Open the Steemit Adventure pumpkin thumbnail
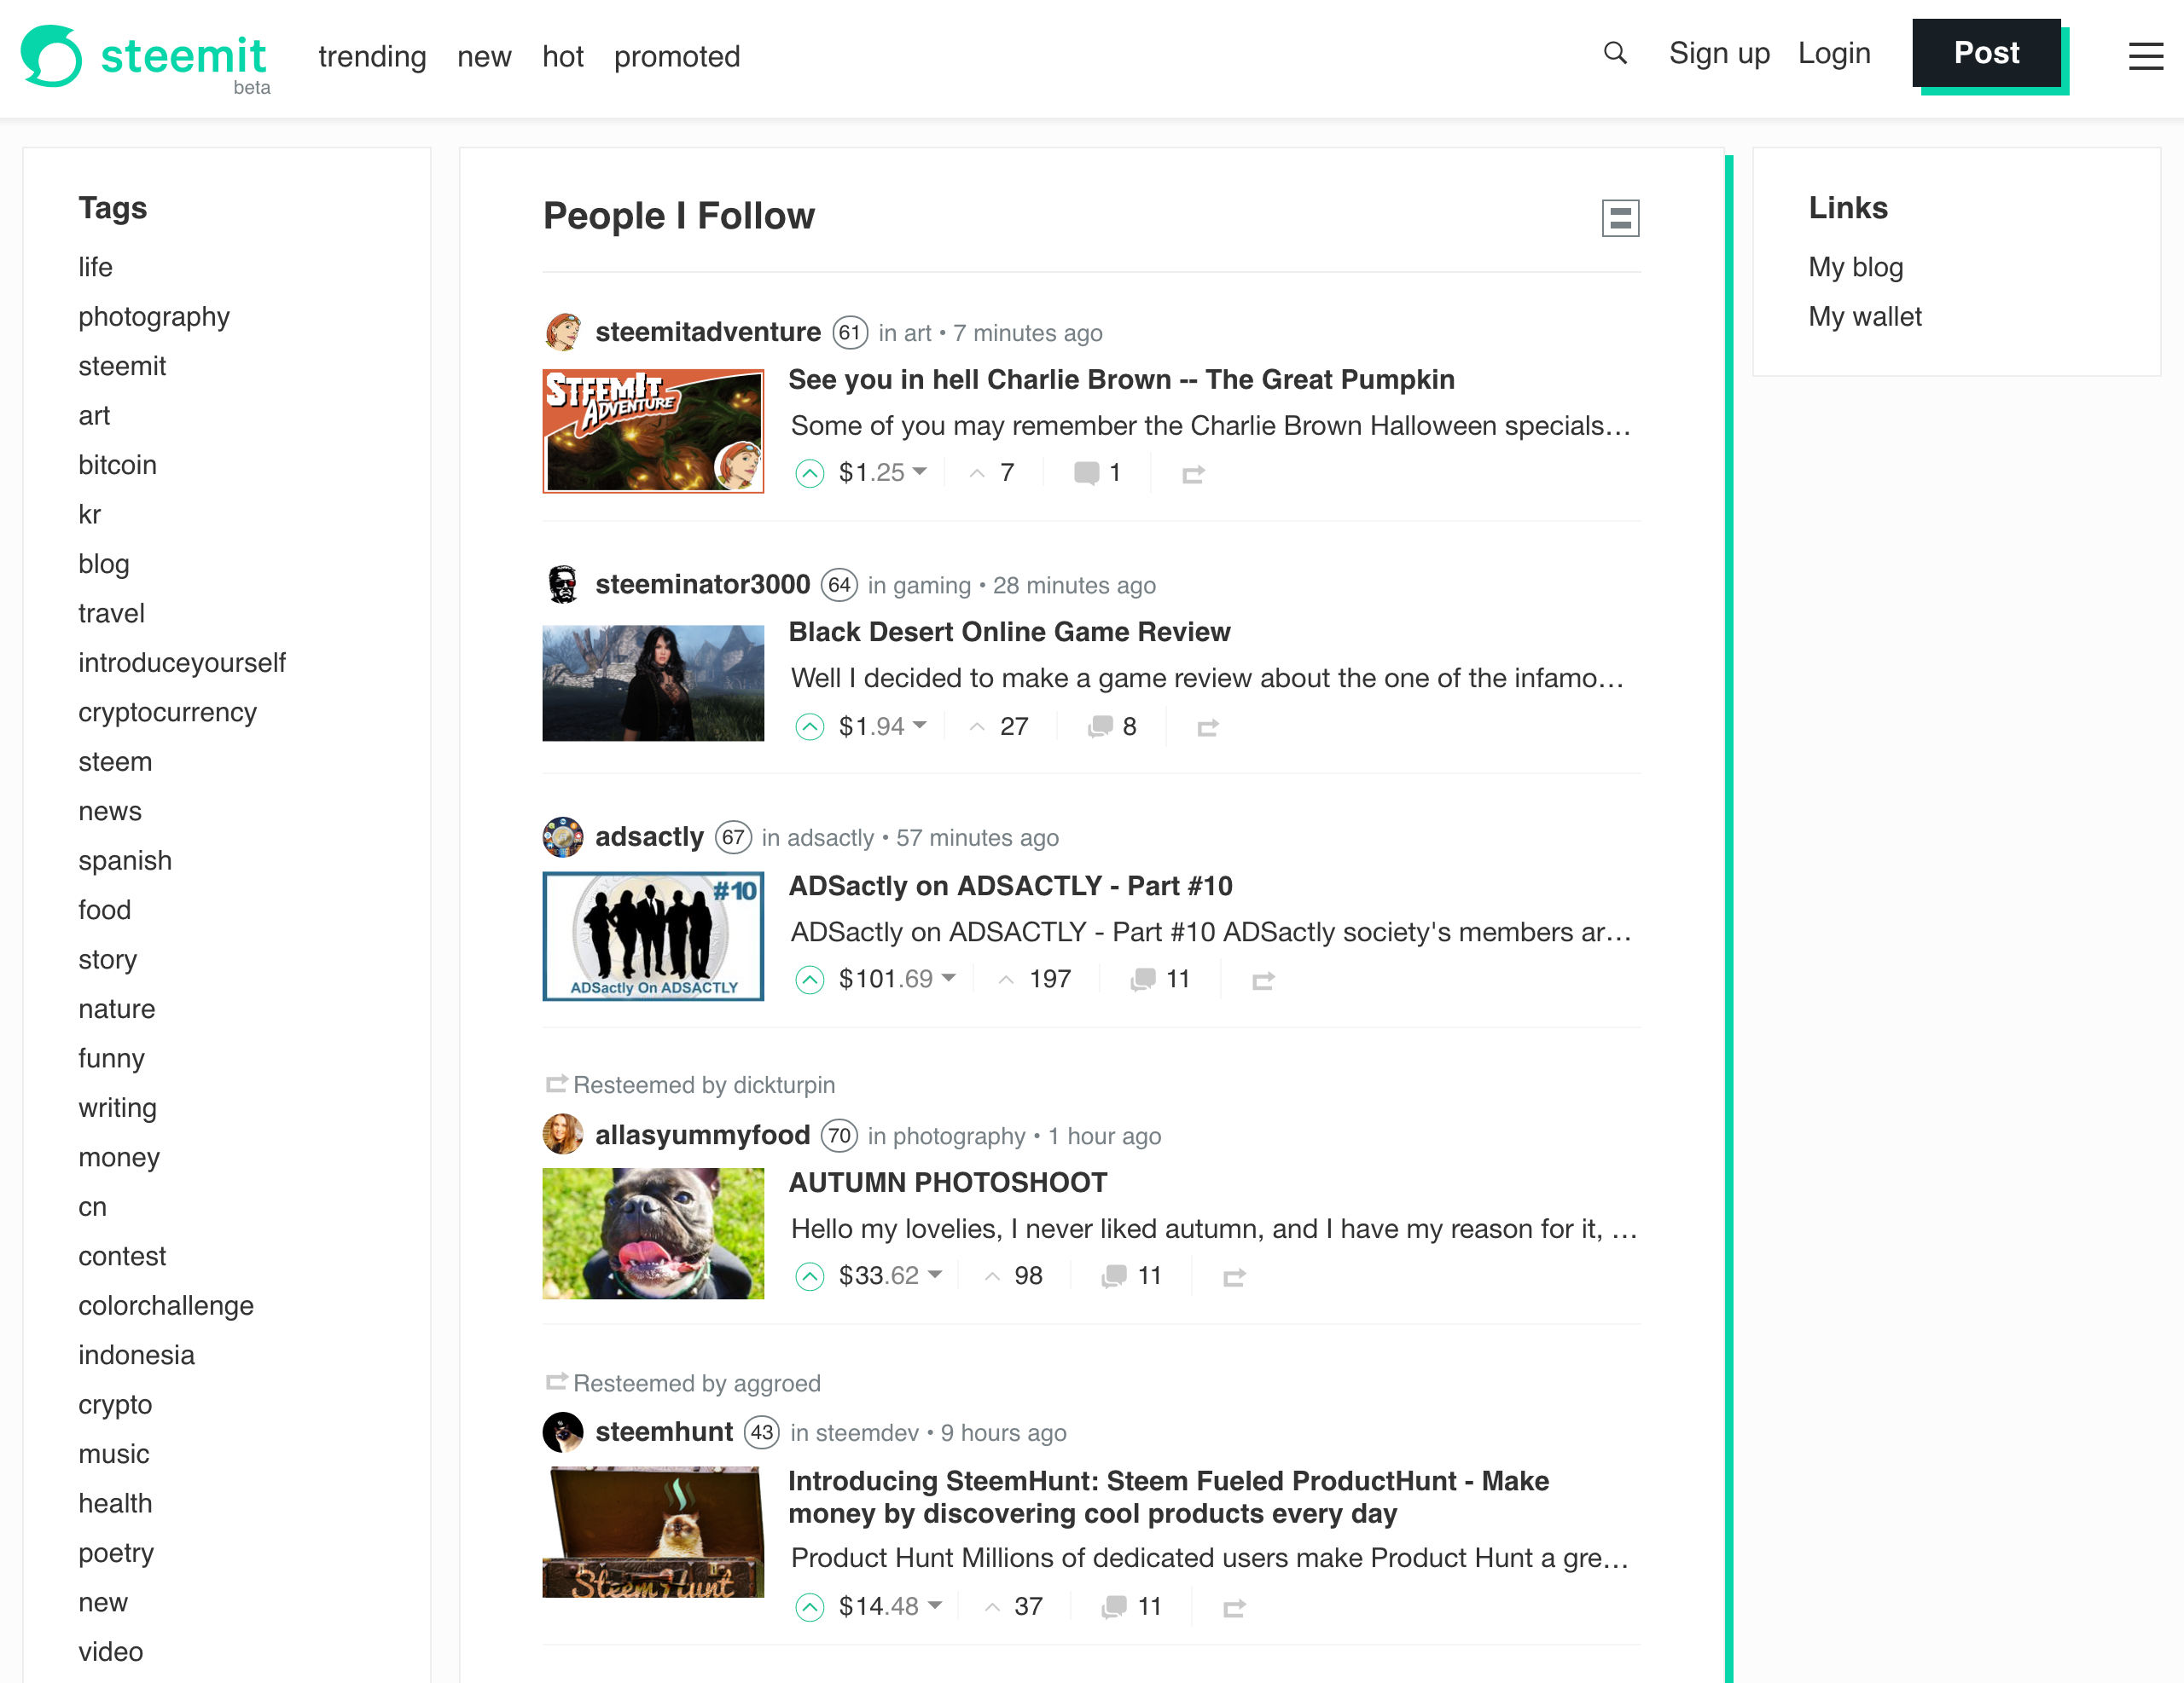The width and height of the screenshot is (2184, 1683). tap(653, 431)
